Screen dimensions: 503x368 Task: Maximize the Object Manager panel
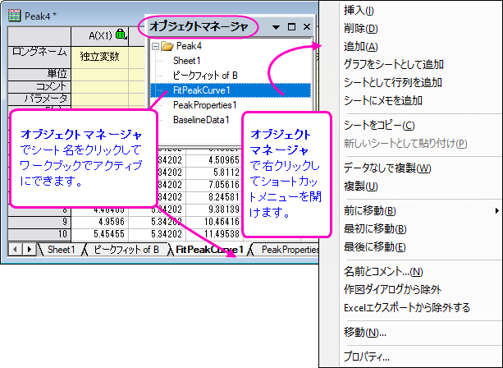tap(291, 26)
